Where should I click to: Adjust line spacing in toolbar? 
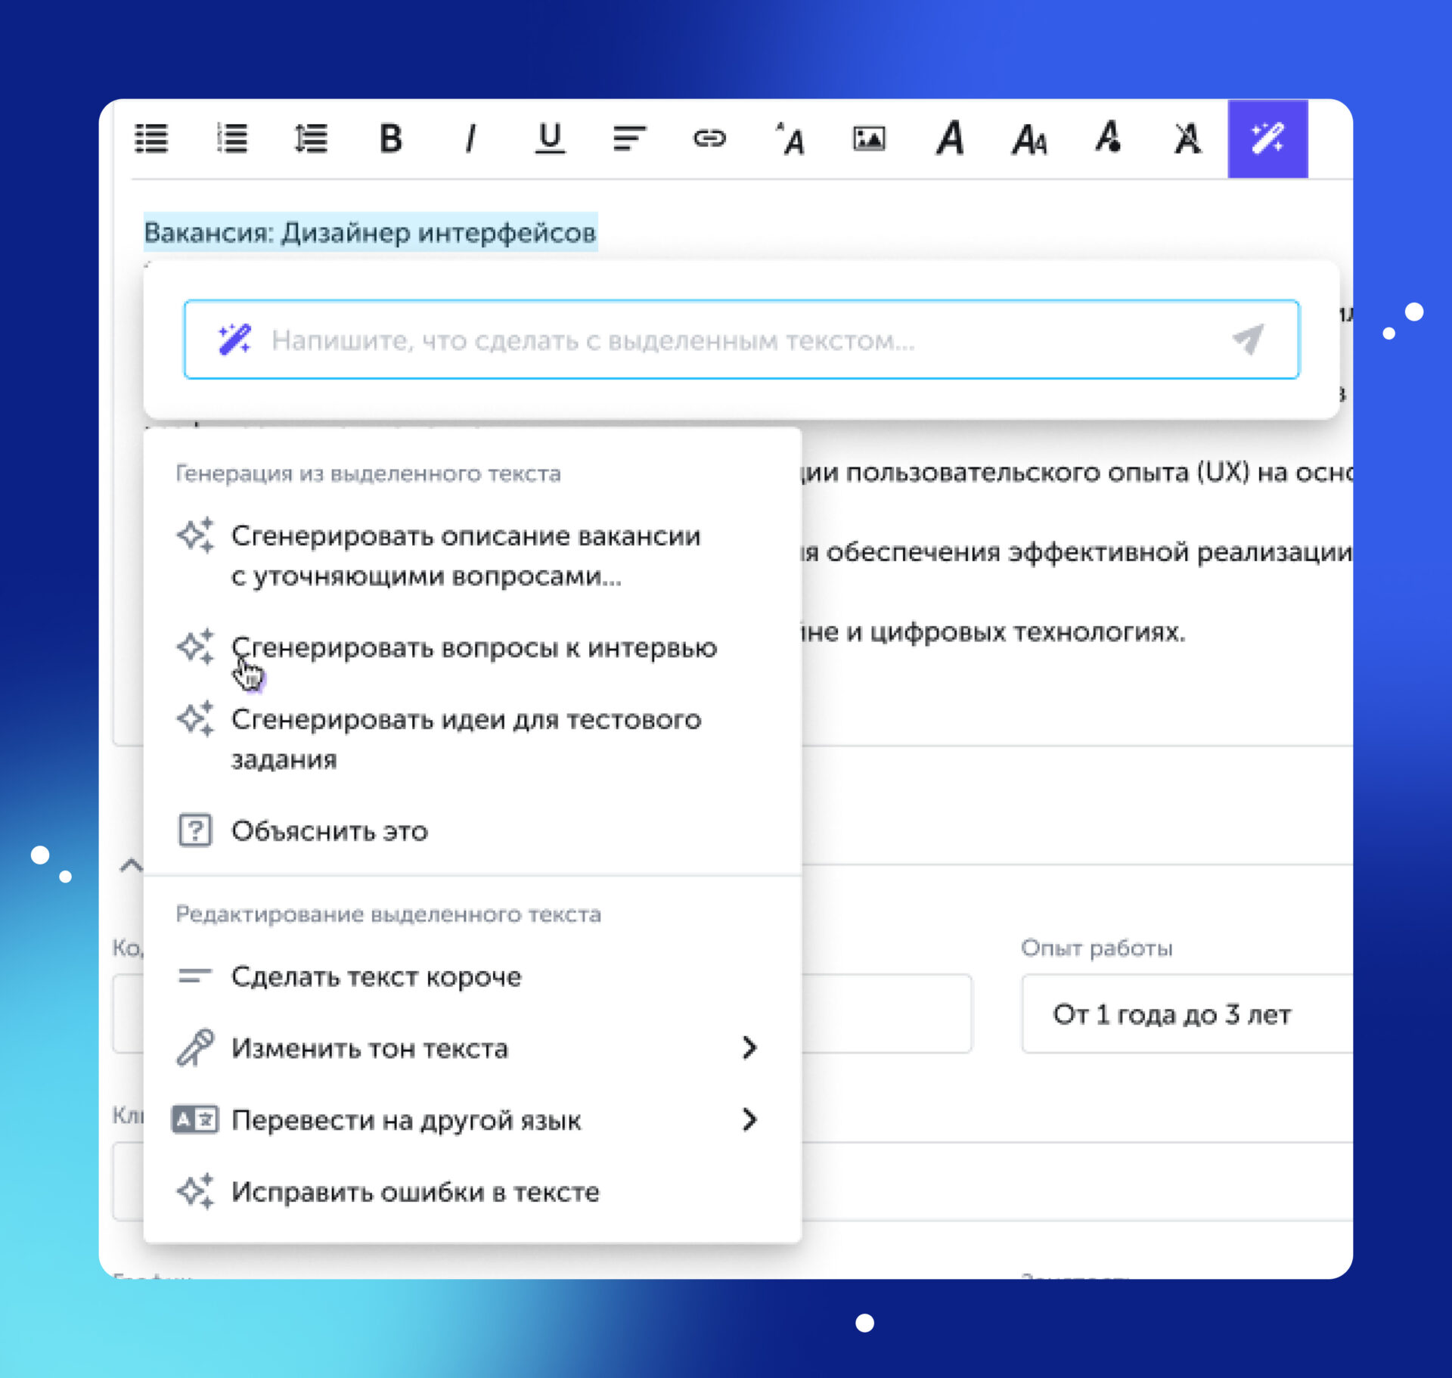tap(311, 138)
